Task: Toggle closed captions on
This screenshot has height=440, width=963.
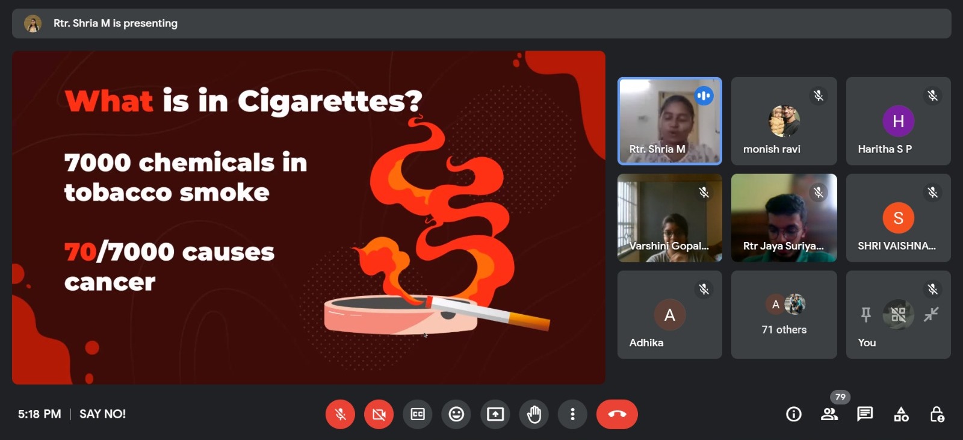Action: [x=418, y=414]
